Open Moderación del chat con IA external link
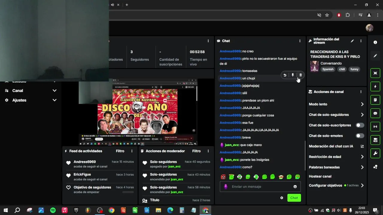This screenshot has height=215, width=383. pyautogui.click(x=362, y=146)
